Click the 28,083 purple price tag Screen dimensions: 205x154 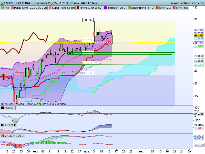[198, 56]
